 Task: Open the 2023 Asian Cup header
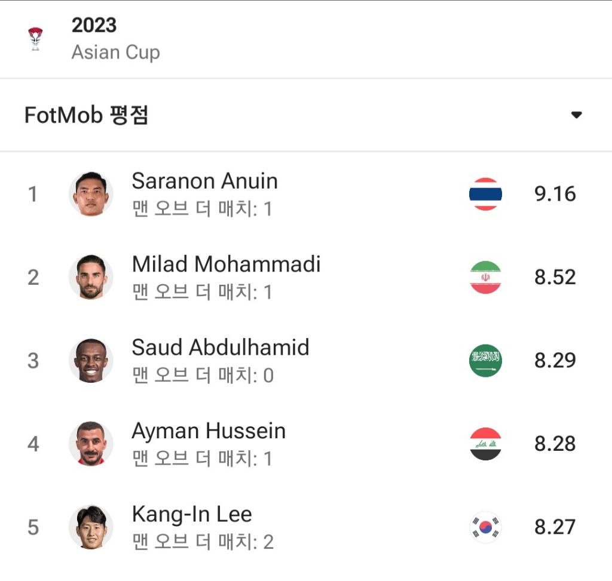(x=115, y=39)
